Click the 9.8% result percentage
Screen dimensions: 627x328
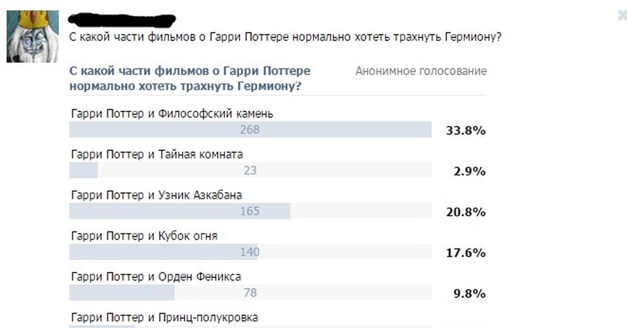[469, 294]
